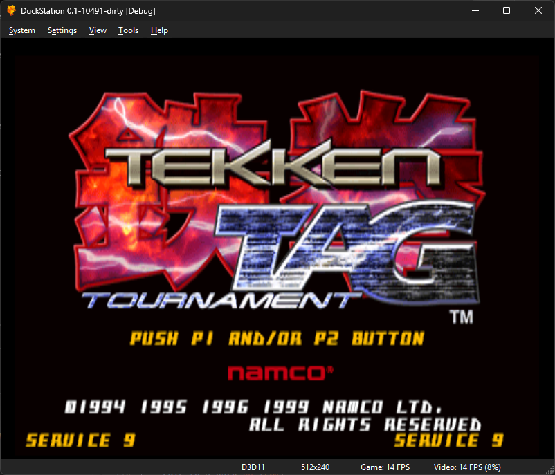
Task: Close the DuckStation window
Action: click(538, 10)
